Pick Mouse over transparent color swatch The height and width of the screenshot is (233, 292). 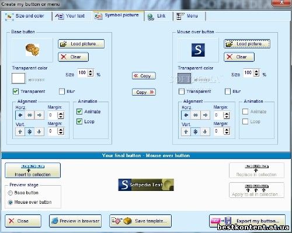coord(184,78)
